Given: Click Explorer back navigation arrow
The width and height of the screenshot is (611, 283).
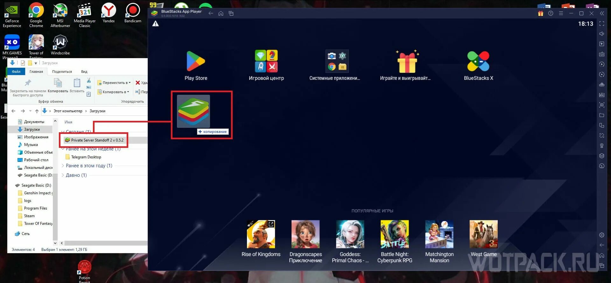Looking at the screenshot, I should [13, 111].
